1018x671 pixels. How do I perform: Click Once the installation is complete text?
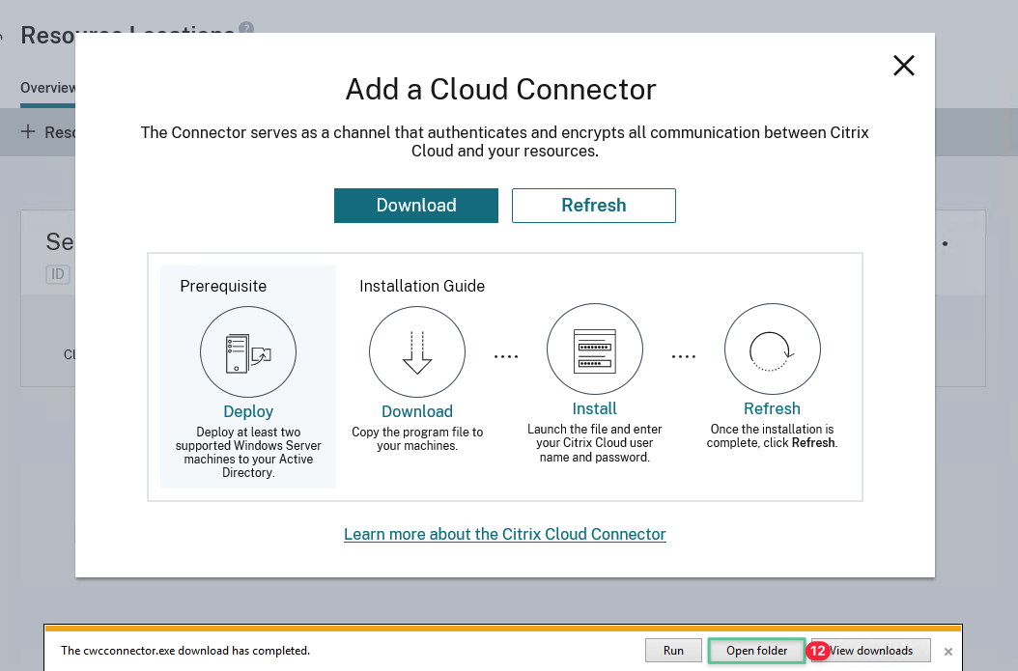tap(772, 436)
